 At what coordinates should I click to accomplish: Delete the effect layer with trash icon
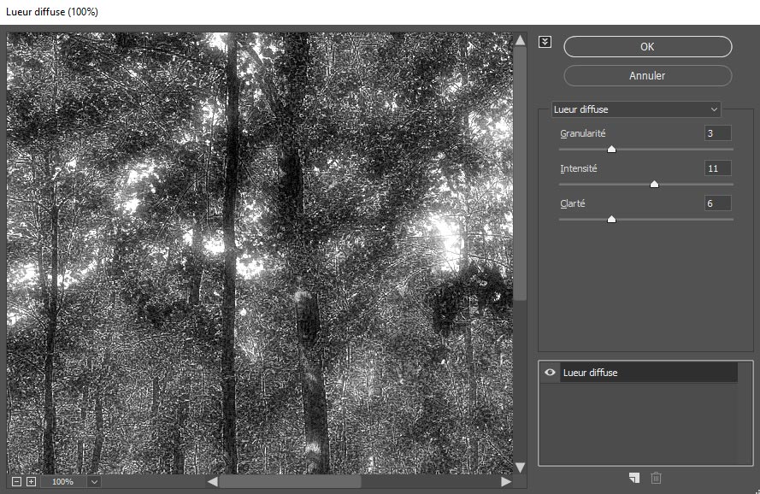click(656, 478)
